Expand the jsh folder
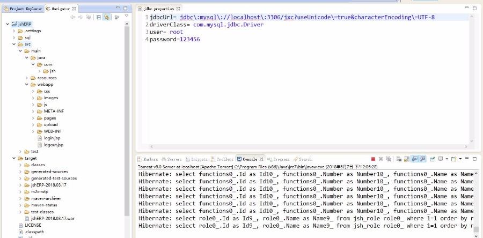 click(39, 71)
